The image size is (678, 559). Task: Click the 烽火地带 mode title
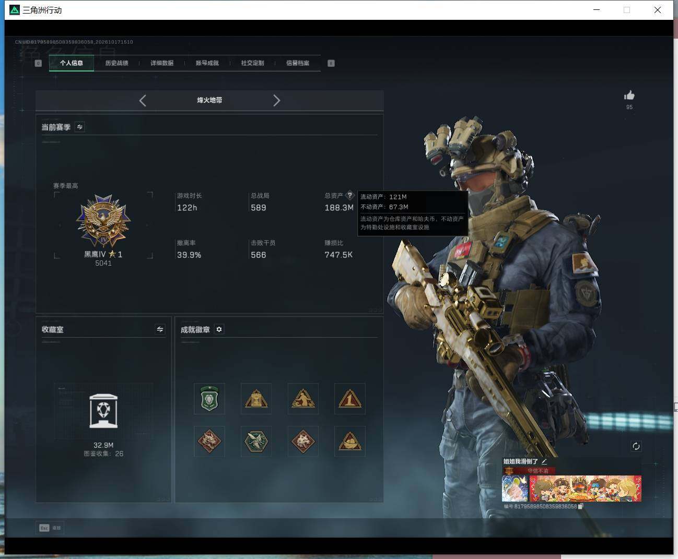click(209, 100)
